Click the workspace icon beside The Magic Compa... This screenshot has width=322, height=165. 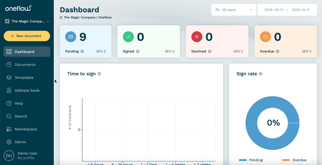click(x=7, y=21)
